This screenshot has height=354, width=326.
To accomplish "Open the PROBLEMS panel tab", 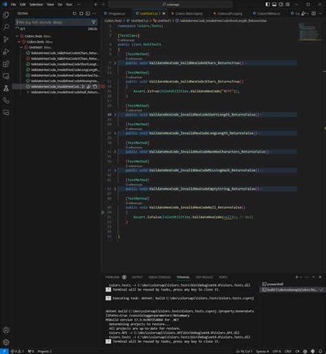I will 112,277.
